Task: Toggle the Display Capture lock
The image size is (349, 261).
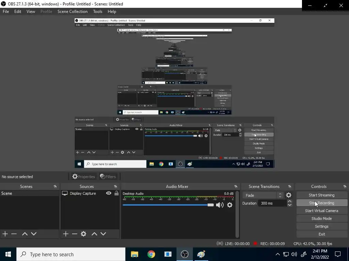Action: pyautogui.click(x=117, y=193)
